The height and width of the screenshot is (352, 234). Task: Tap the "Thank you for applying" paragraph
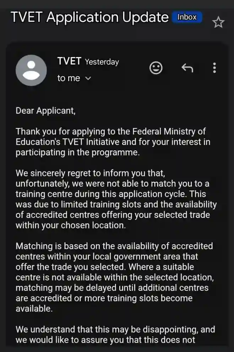click(x=110, y=131)
